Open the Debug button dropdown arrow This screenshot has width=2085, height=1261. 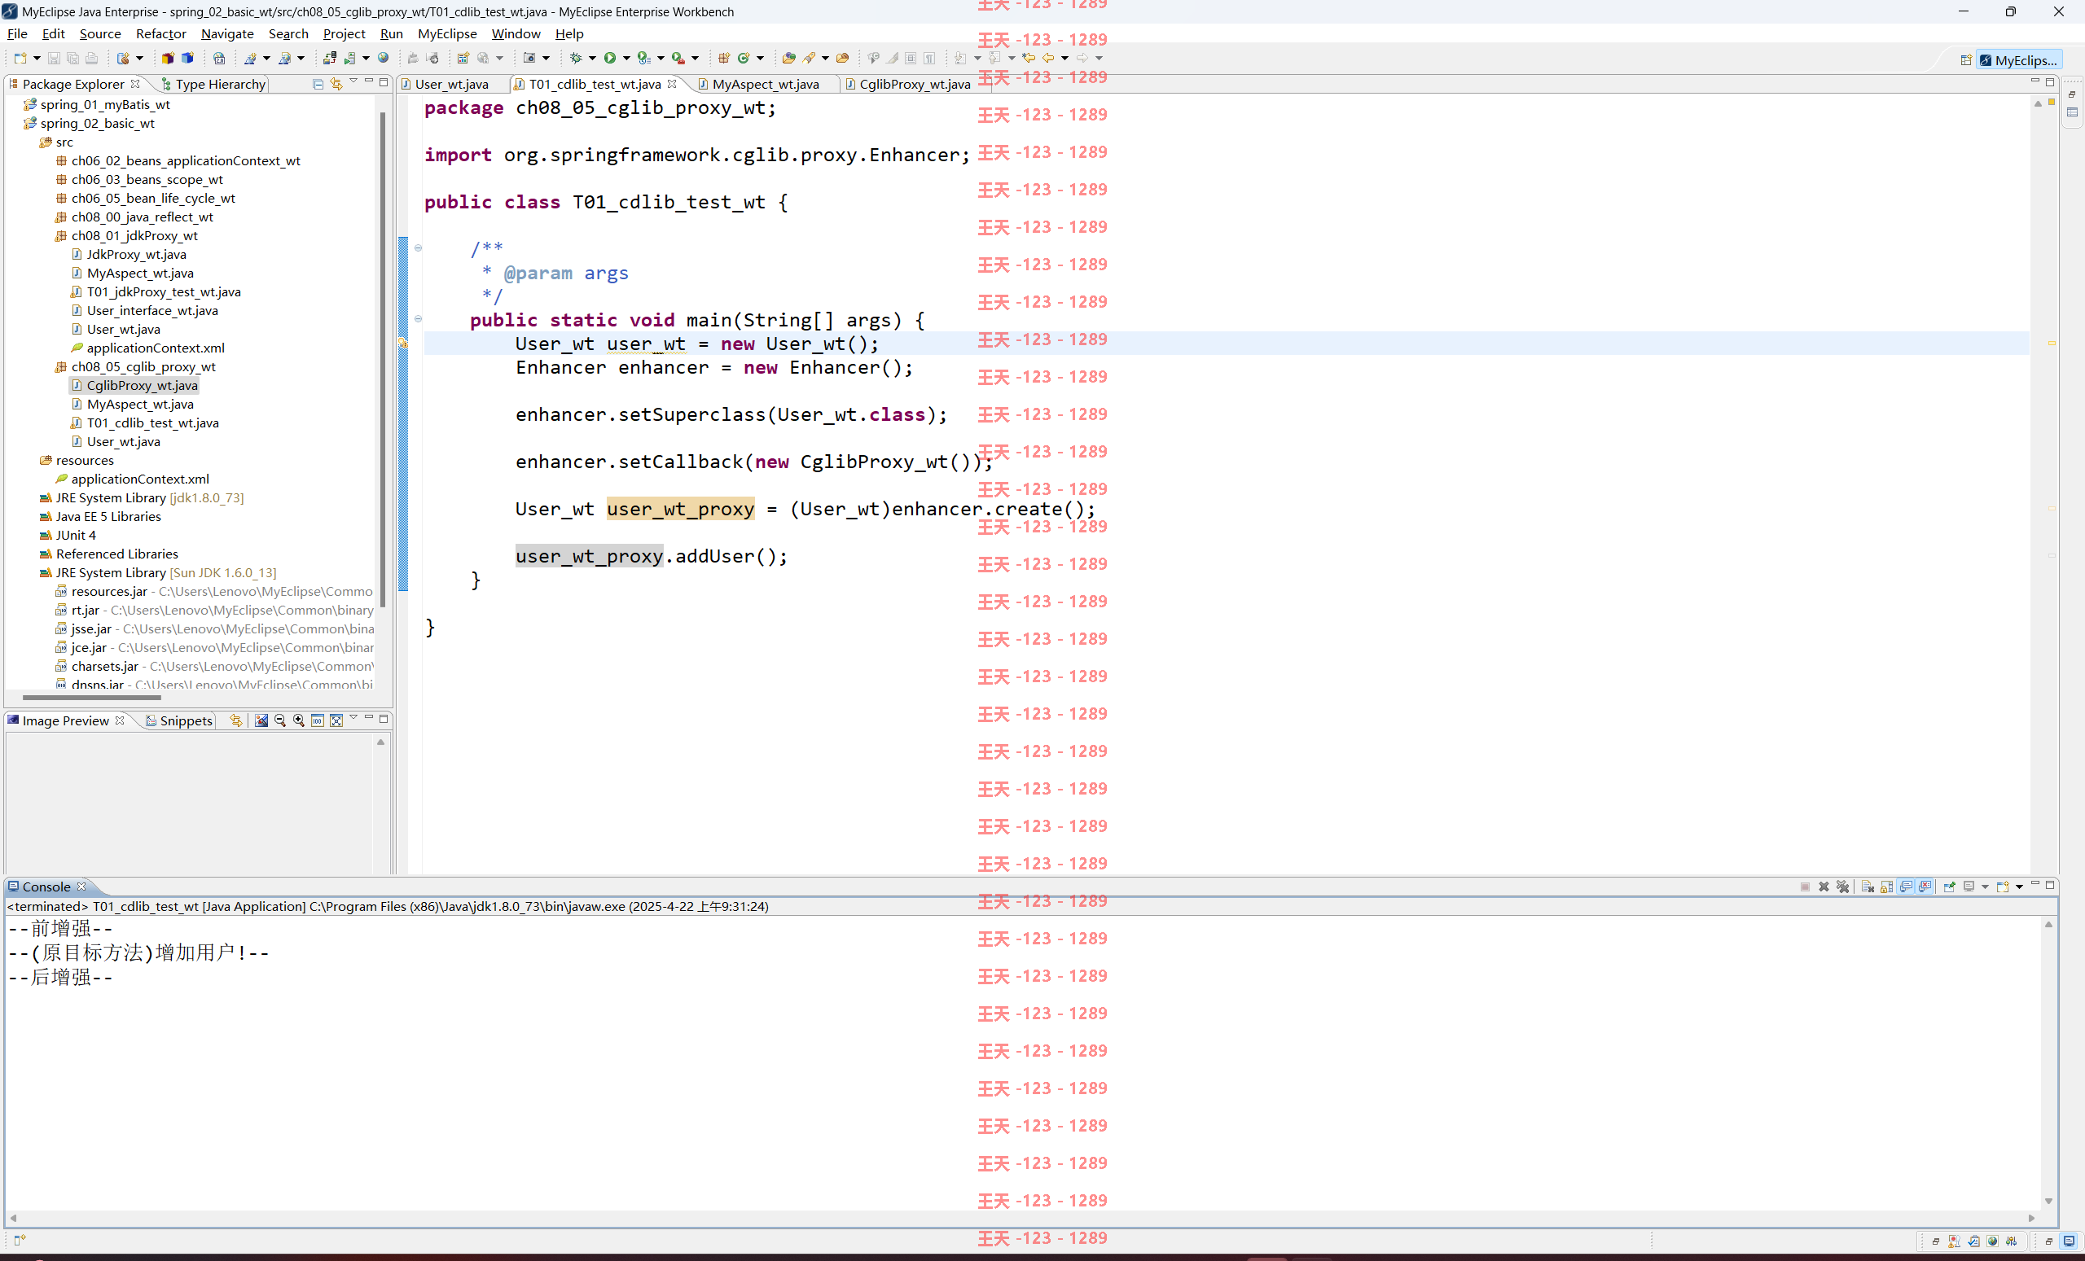click(592, 59)
